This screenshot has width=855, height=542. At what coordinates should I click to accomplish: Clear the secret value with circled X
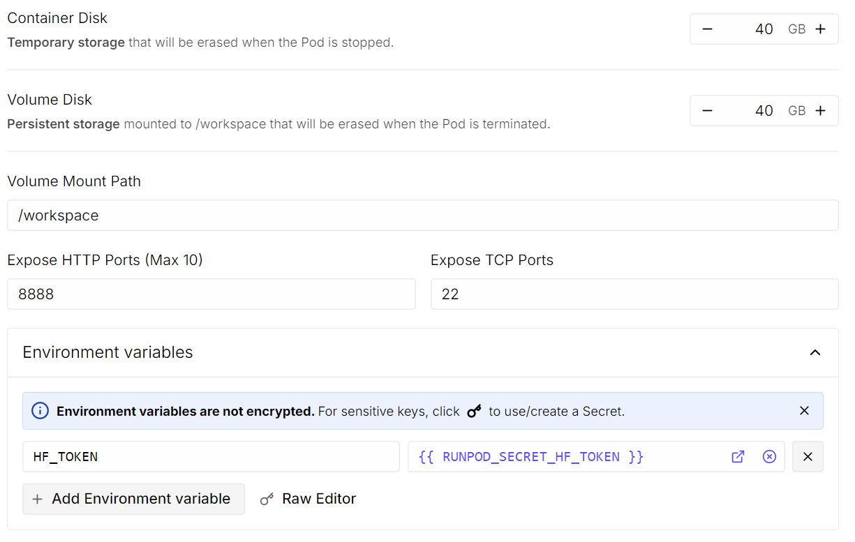pos(769,457)
